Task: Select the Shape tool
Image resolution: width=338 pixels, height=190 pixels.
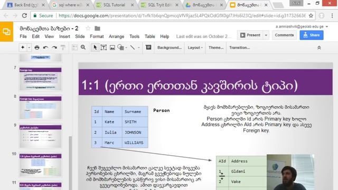Action: [x=121, y=47]
